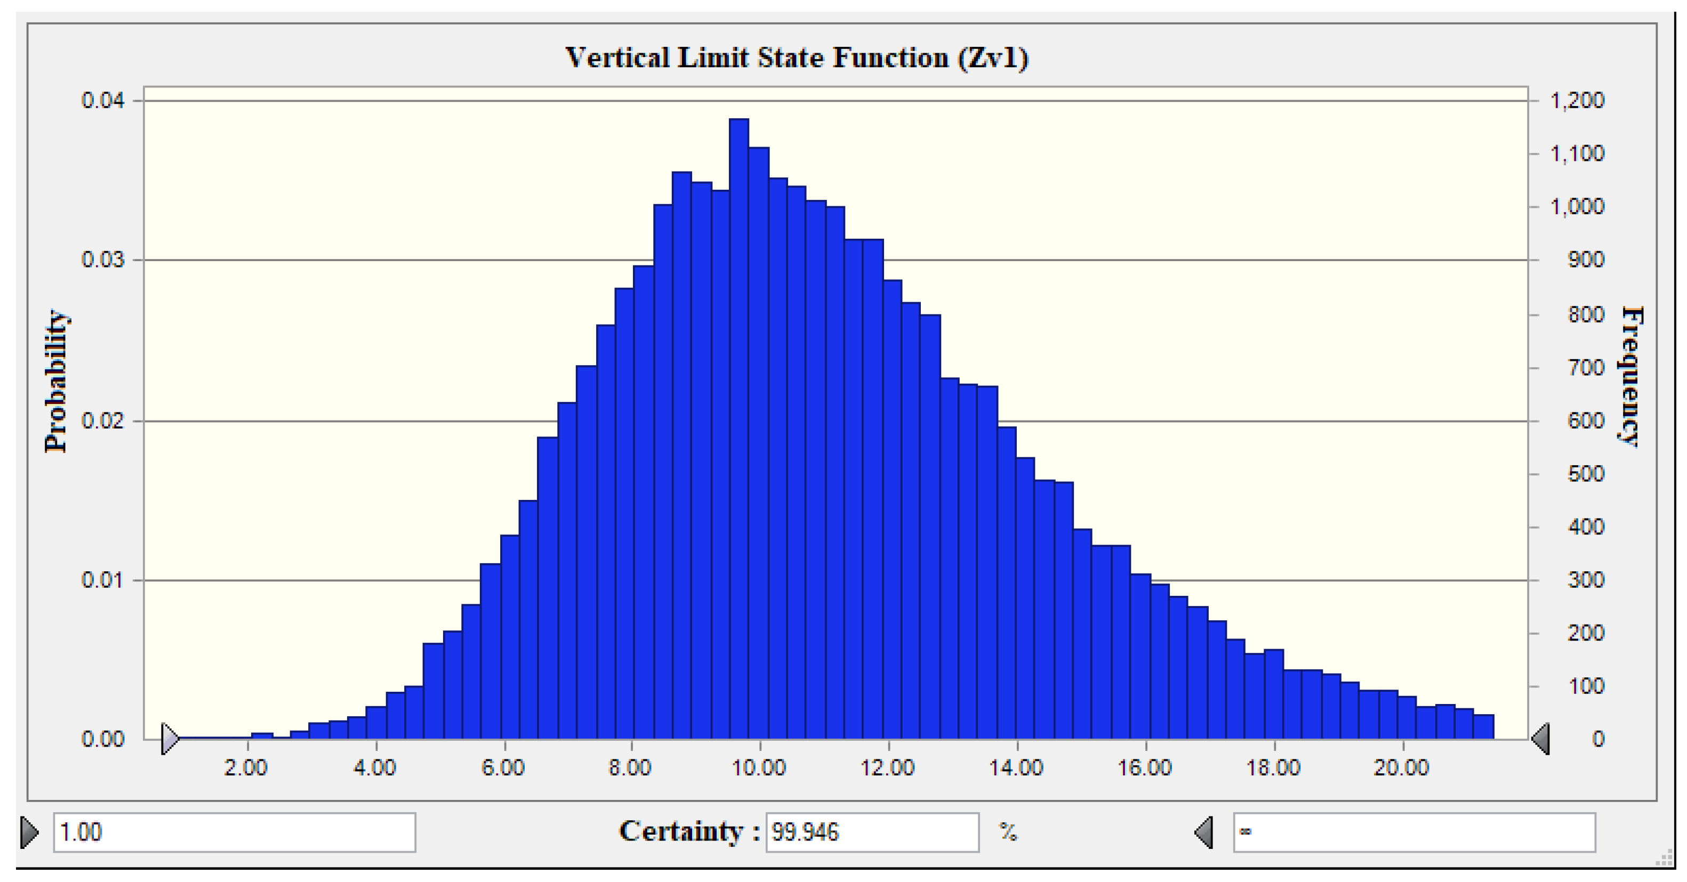Click the Certainty field showing 99.946
This screenshot has height=882, width=1687.
872,832
